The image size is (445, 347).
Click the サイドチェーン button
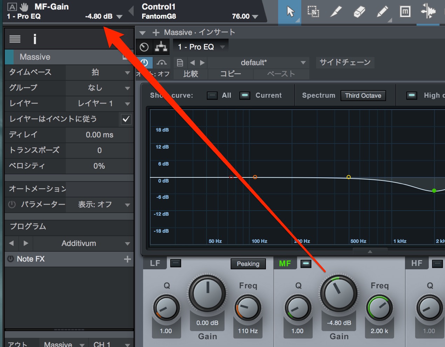point(345,62)
